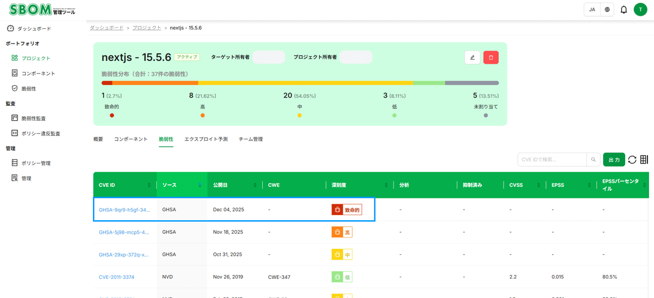Switch language with the JA button

(592, 10)
